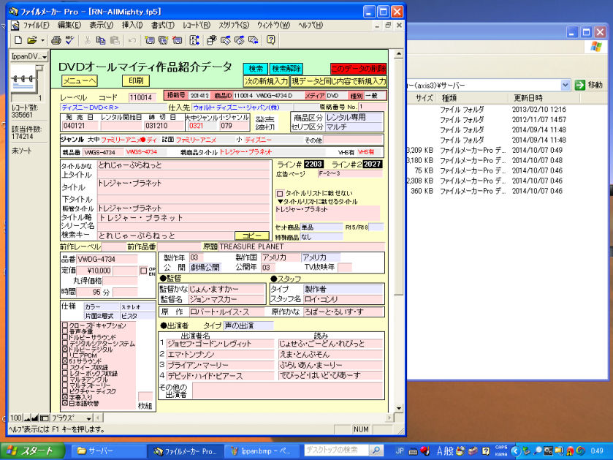Image resolution: width=613 pixels, height=460 pixels.
Task: Uncheck the ドルビーデジタル checkbox
Action: click(65, 350)
